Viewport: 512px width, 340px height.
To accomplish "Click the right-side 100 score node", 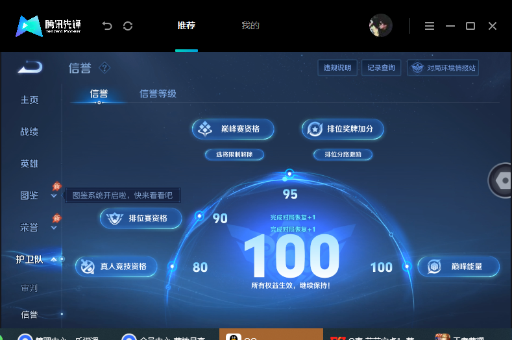I will click(407, 267).
